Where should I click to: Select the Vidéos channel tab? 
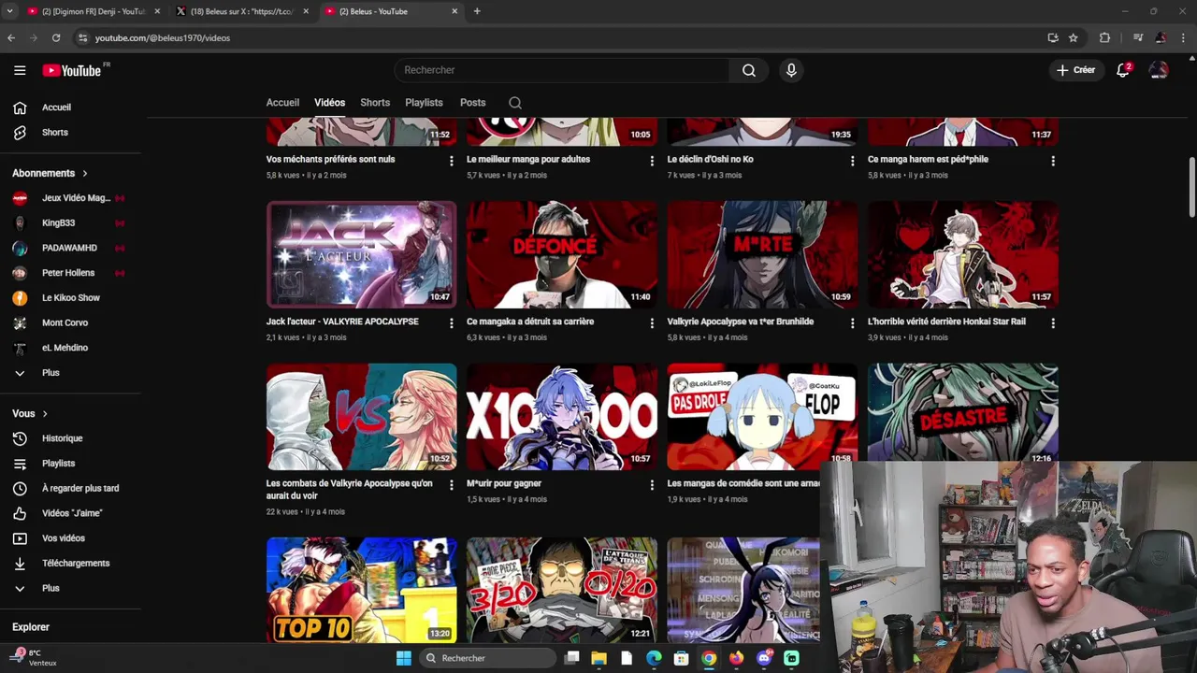pyautogui.click(x=329, y=103)
